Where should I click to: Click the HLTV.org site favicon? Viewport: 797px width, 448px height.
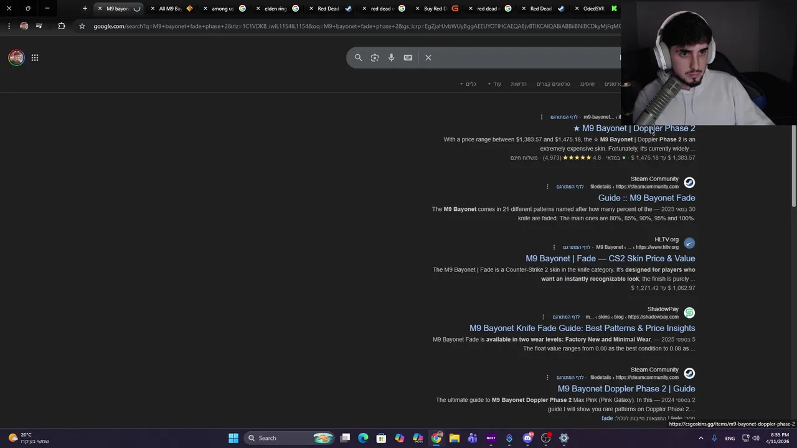[689, 243]
